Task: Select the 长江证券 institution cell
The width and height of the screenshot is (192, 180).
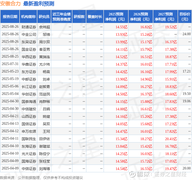Action: point(29,87)
